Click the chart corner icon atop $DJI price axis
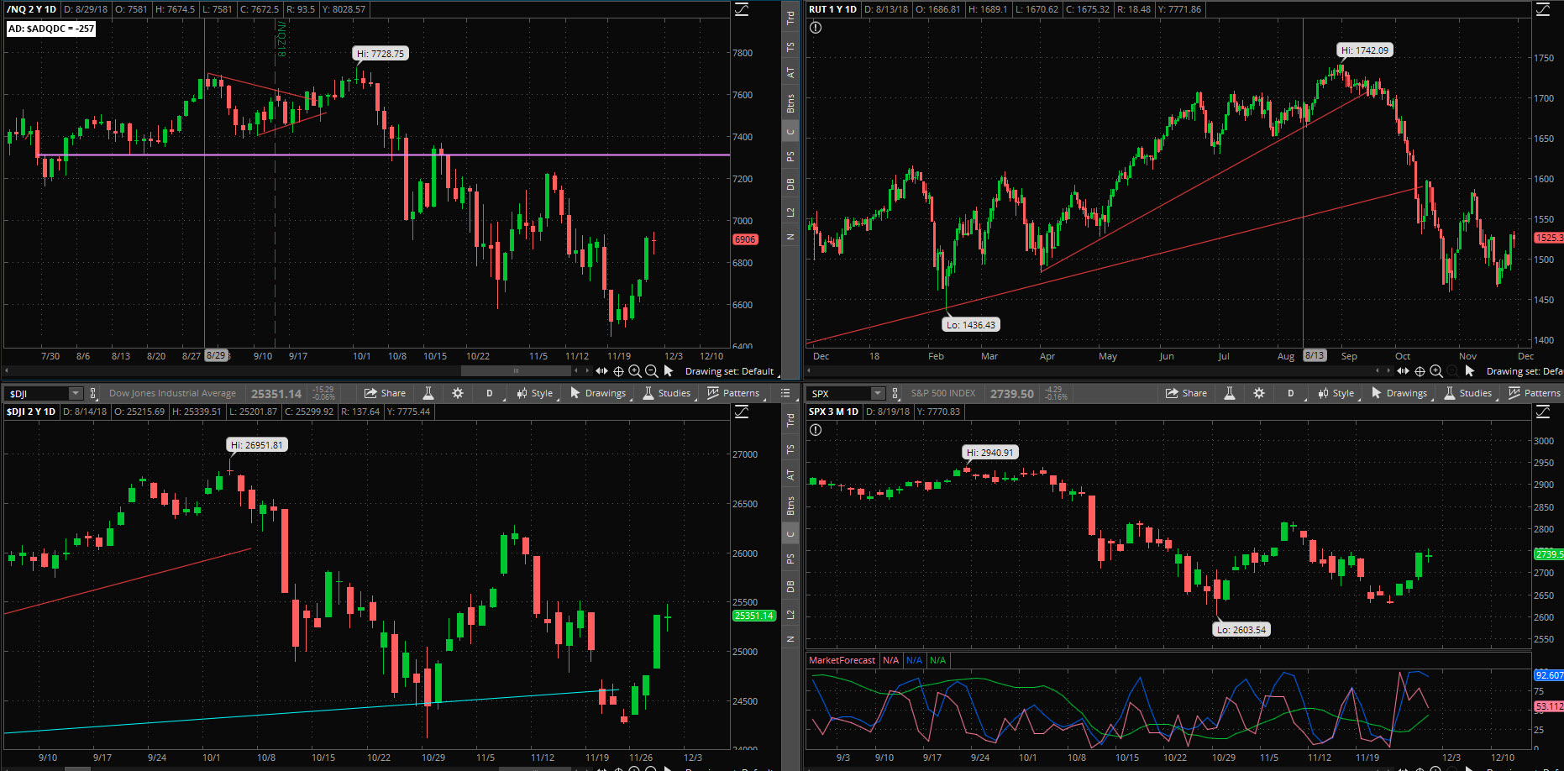This screenshot has width=1564, height=771. [x=742, y=412]
